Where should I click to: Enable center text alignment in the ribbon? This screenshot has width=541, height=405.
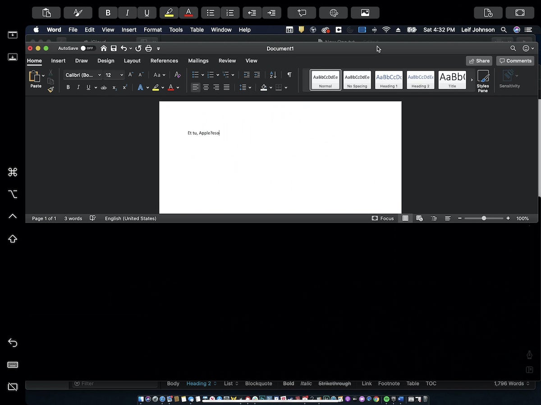coord(206,87)
